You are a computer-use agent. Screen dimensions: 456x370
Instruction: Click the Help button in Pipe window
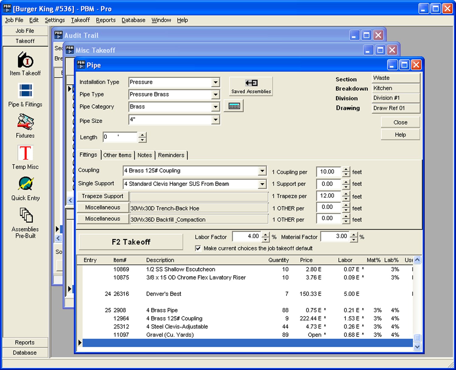[x=400, y=135]
